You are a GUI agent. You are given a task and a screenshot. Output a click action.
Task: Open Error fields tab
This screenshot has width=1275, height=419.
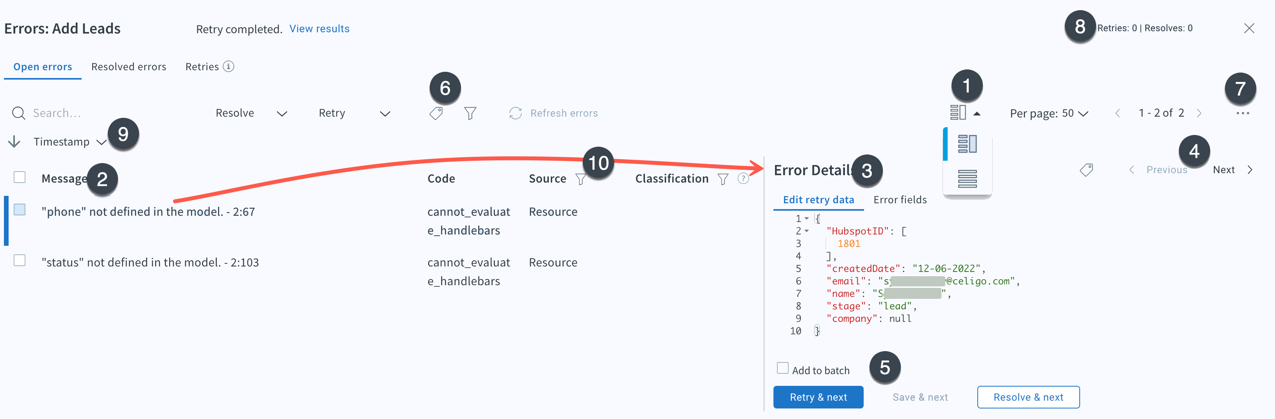click(900, 200)
